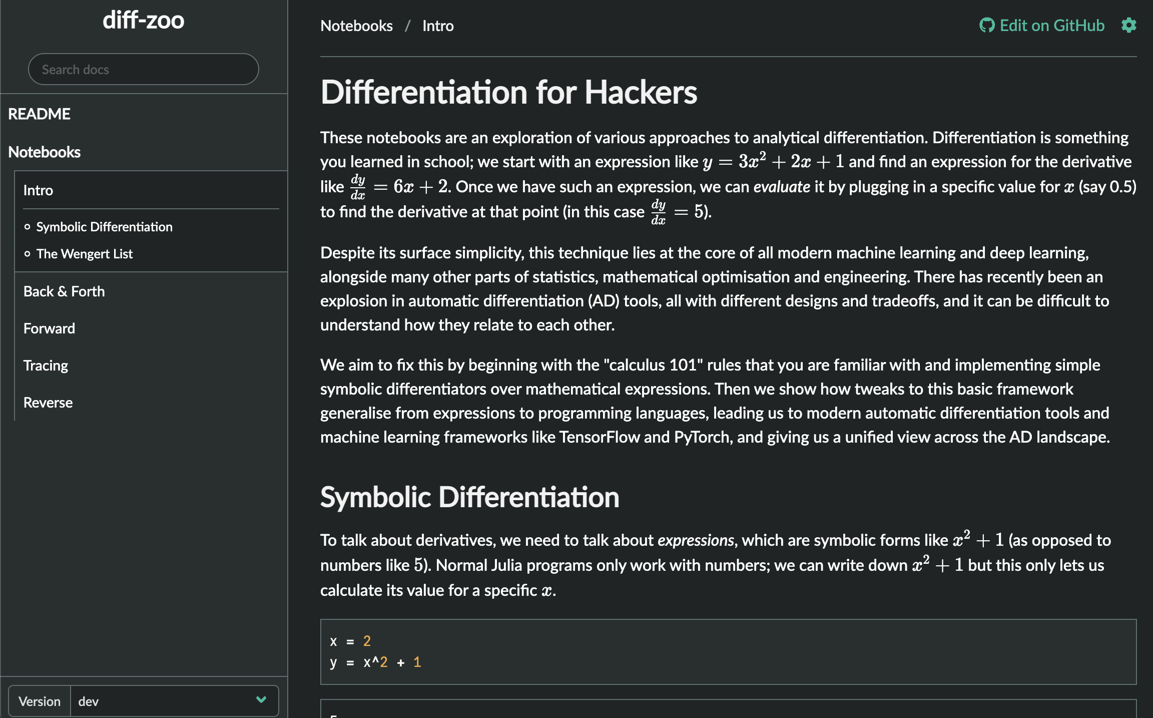Open the Forward notebook page
Screen dimensions: 1153x718
click(x=49, y=328)
